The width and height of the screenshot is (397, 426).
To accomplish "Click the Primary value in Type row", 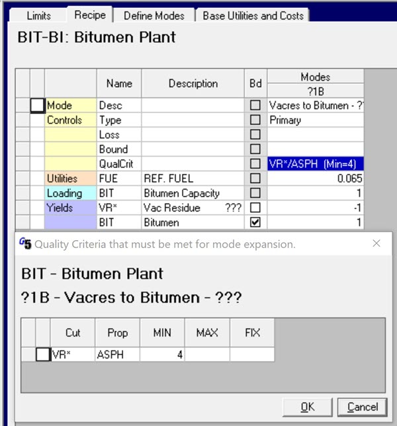I will click(315, 120).
